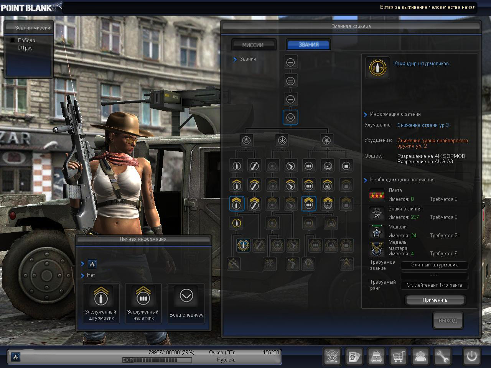Select Заслуженный налетчик equipped title slot
The width and height of the screenshot is (491, 368).
click(143, 303)
